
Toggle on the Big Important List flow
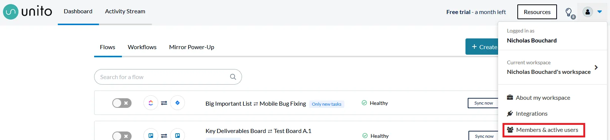tap(122, 103)
